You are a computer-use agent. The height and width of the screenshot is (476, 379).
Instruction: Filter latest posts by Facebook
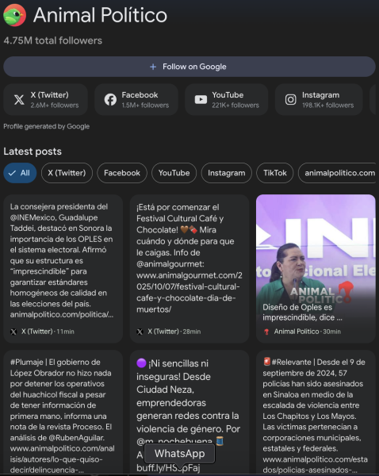click(122, 173)
